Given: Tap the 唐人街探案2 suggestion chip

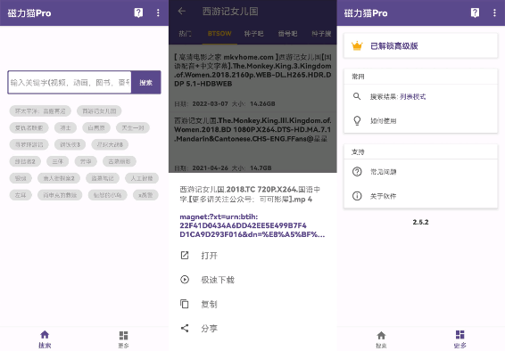Looking at the screenshot, I should [x=59, y=178].
